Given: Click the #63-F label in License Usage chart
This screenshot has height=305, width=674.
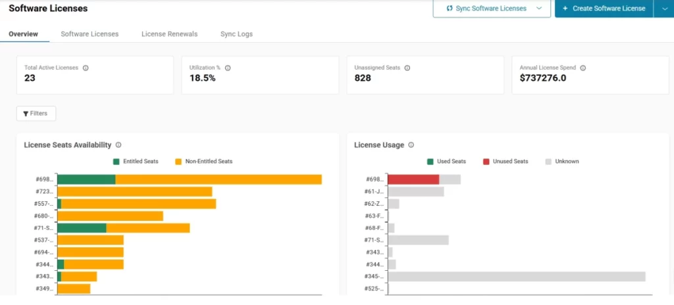Looking at the screenshot, I should (374, 216).
